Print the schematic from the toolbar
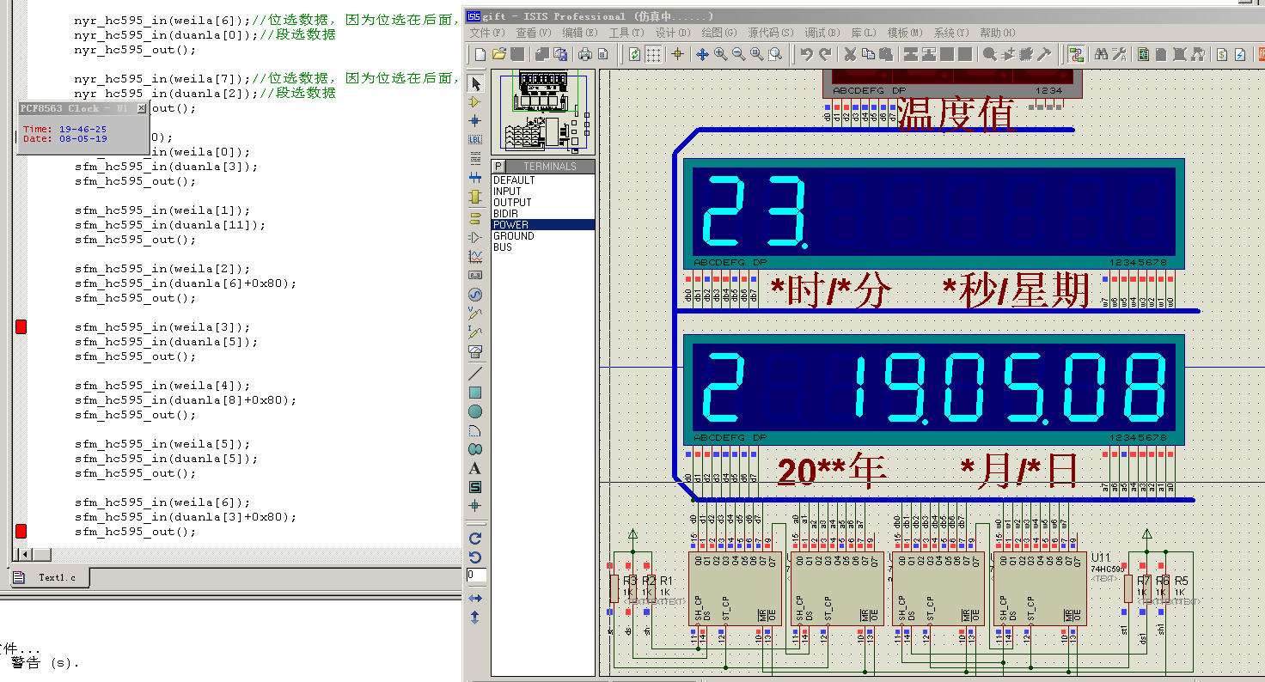The image size is (1265, 682). pos(585,54)
